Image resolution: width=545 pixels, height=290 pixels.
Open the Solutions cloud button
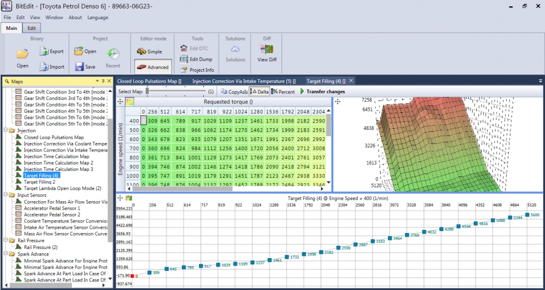(x=235, y=54)
